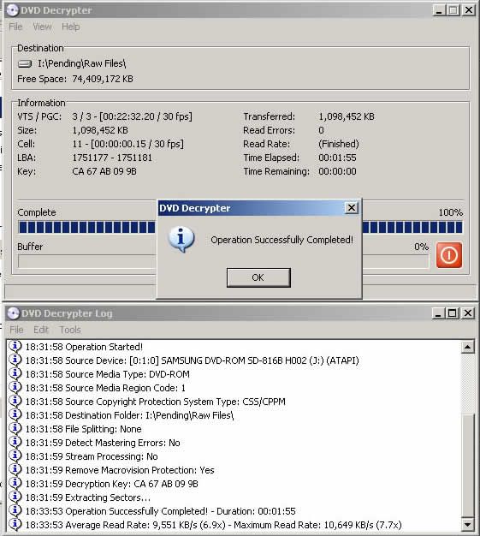This screenshot has width=480, height=536.
Task: Click the log scrollbar up arrow
Action: coord(467,347)
